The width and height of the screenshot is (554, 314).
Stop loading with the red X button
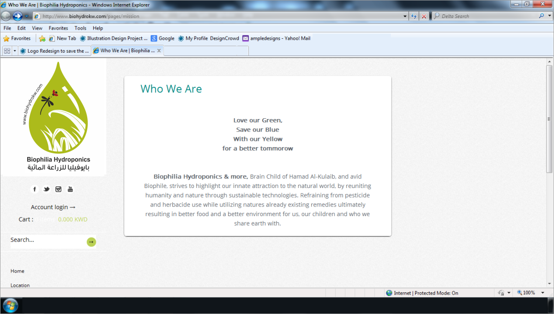pos(424,16)
